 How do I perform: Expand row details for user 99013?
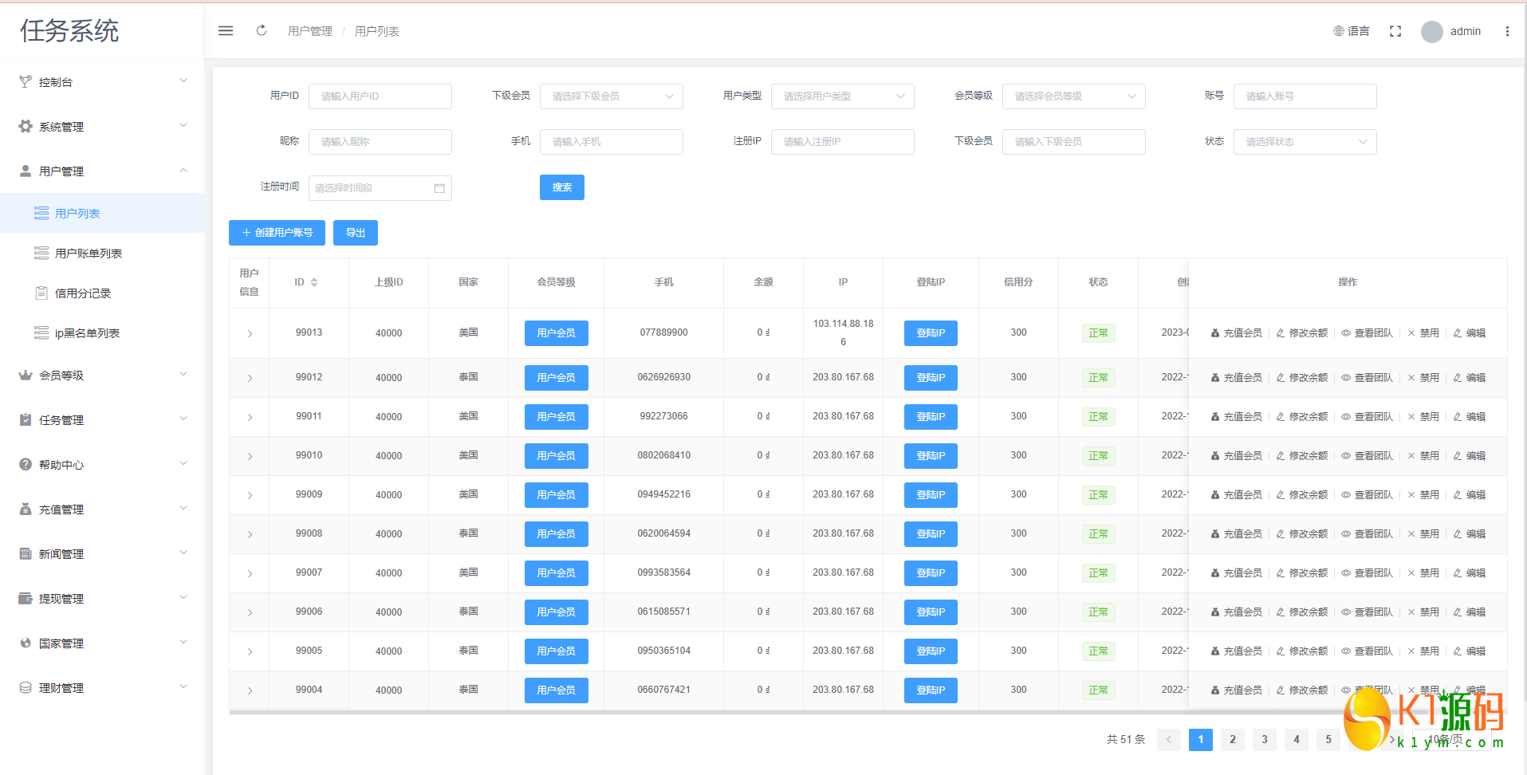[x=250, y=333]
